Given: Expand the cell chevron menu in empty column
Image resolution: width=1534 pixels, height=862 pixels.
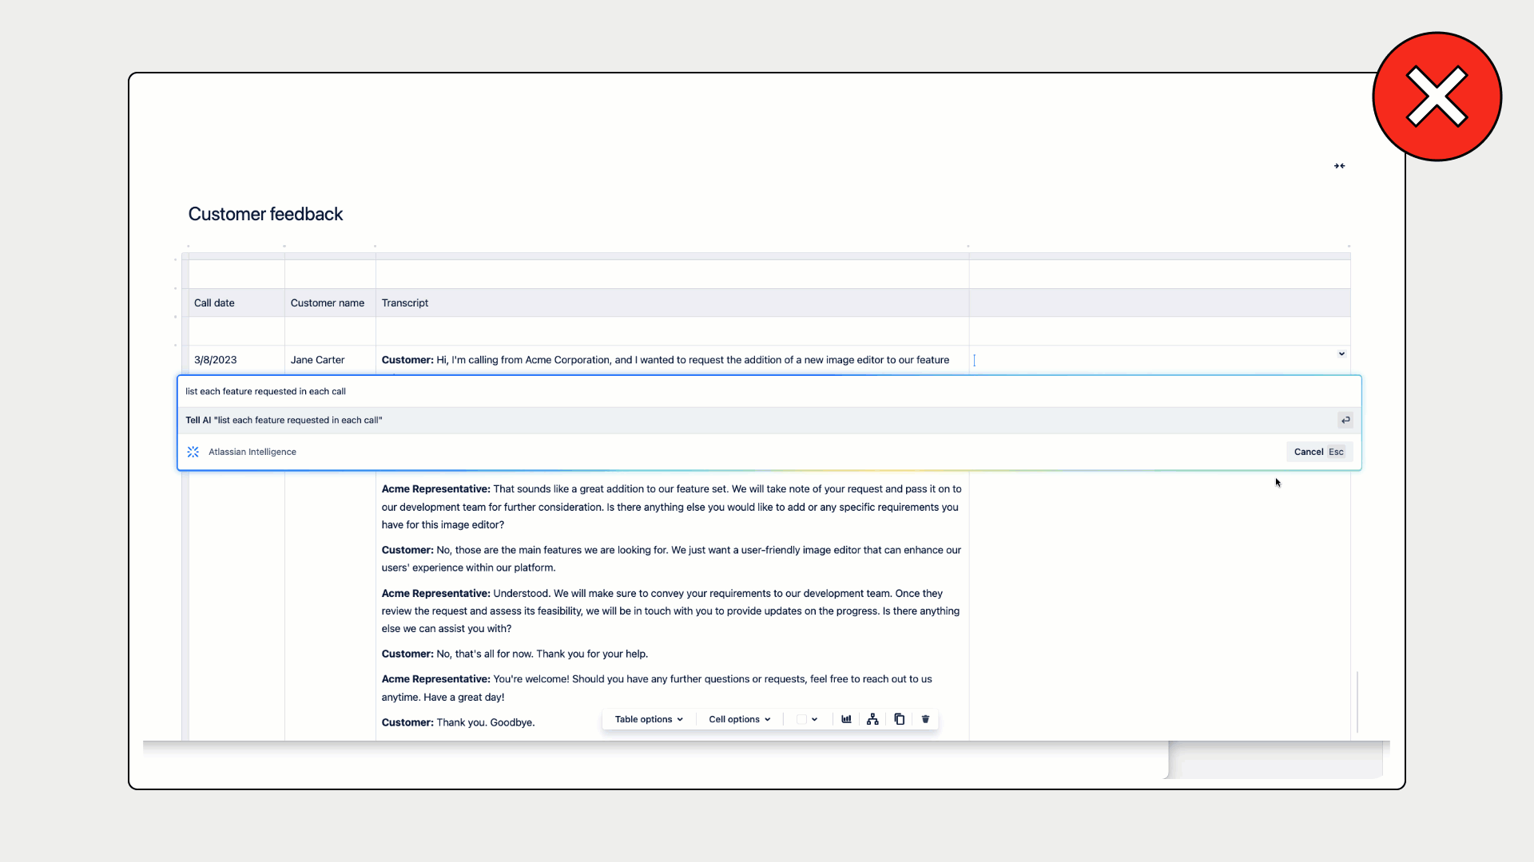Looking at the screenshot, I should (1341, 354).
